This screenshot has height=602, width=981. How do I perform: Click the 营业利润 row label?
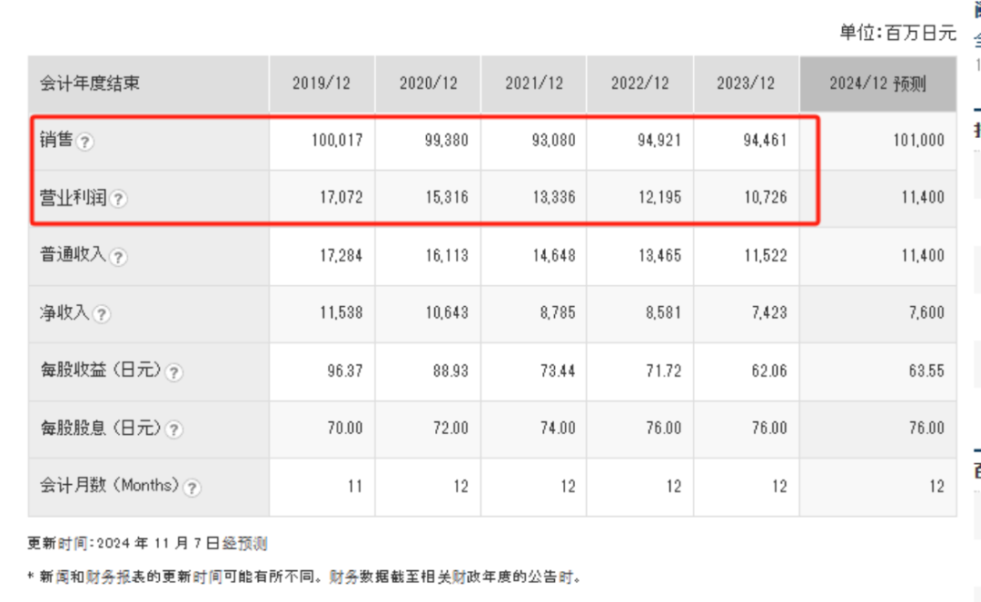pyautogui.click(x=73, y=198)
